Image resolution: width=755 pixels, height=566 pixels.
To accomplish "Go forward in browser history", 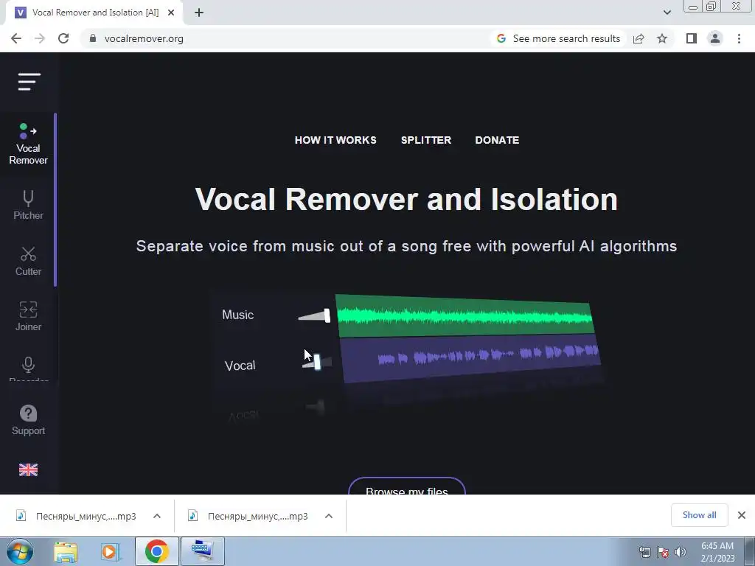I will click(x=40, y=38).
